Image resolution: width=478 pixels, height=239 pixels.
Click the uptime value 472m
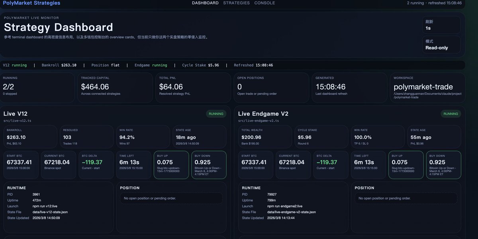tap(36, 200)
